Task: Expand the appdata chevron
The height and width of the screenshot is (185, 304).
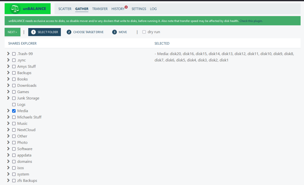Action: point(8,155)
